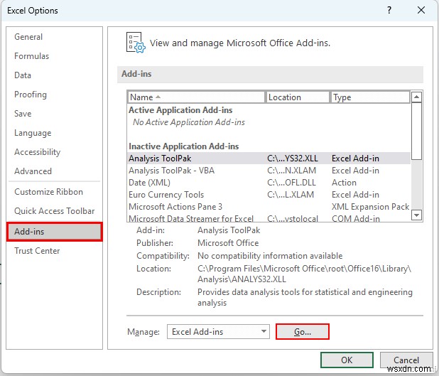Click the Cancel button
This screenshot has height=376, width=439.
406,360
